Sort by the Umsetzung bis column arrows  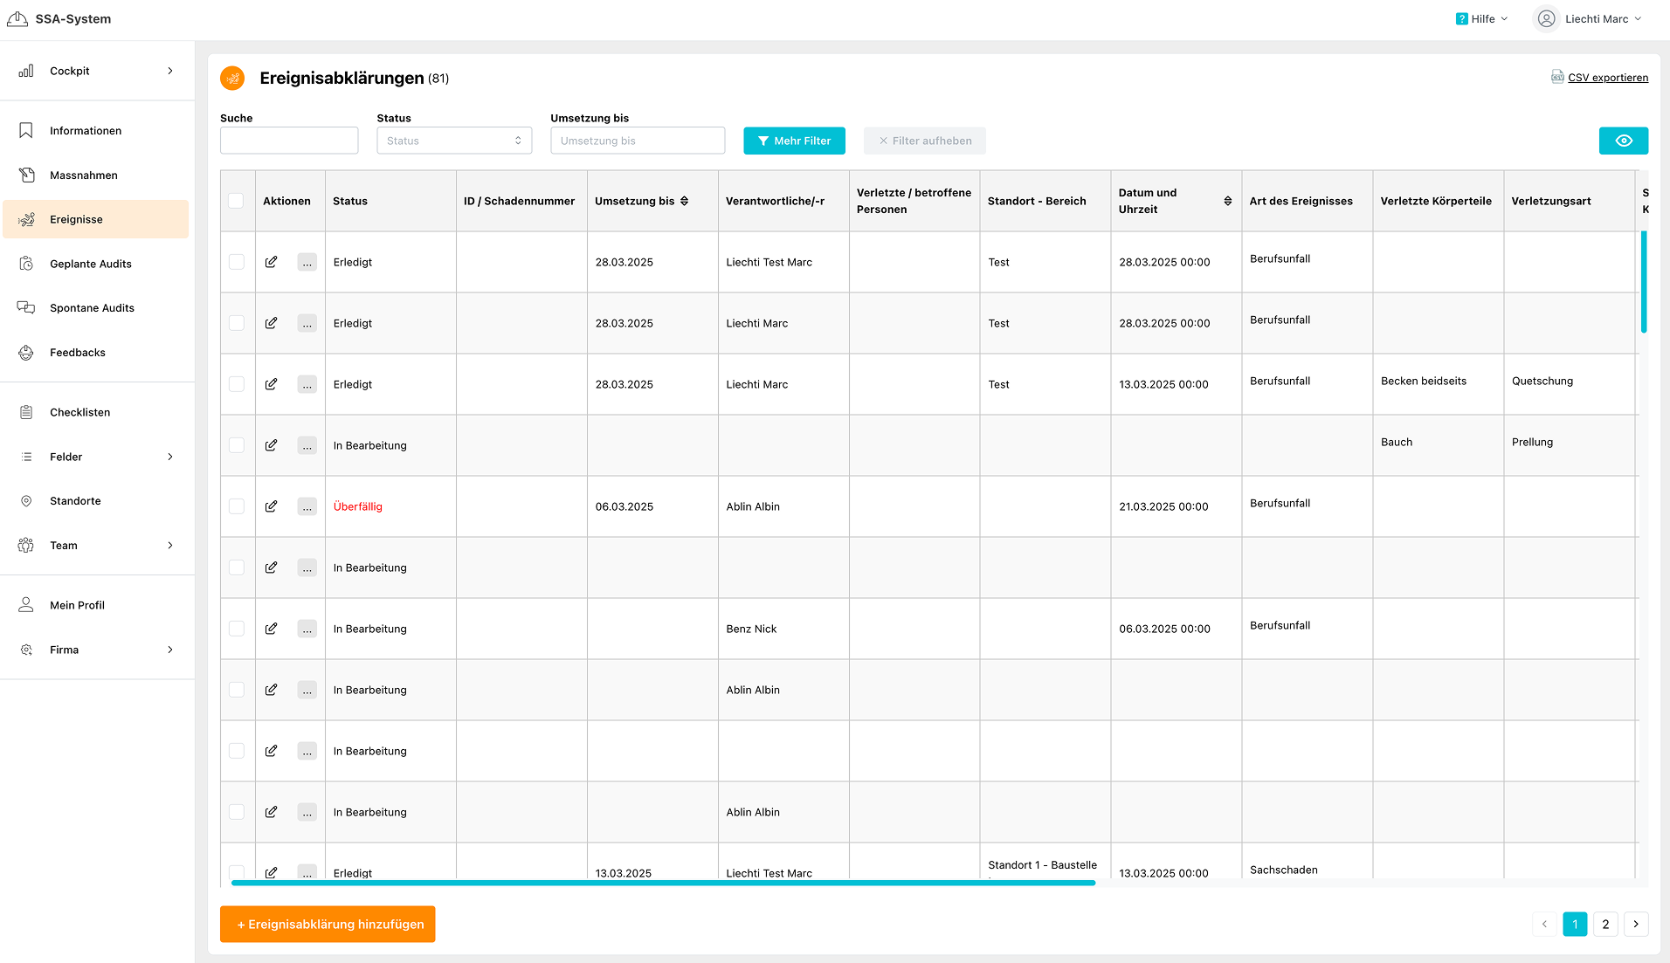(x=685, y=201)
